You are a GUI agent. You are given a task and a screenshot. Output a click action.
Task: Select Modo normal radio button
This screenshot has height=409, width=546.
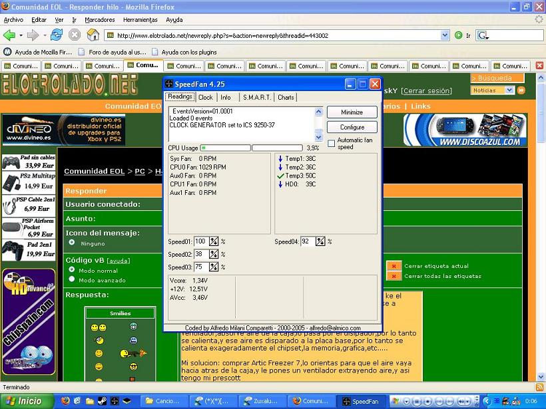72,269
